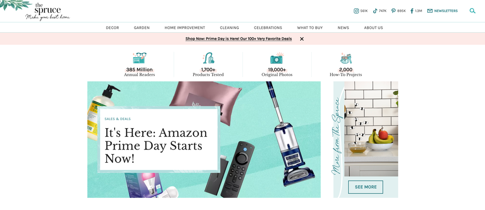Screen dimensions: 485x210
Task: Select the camera Original Photos icon
Action: click(x=277, y=58)
